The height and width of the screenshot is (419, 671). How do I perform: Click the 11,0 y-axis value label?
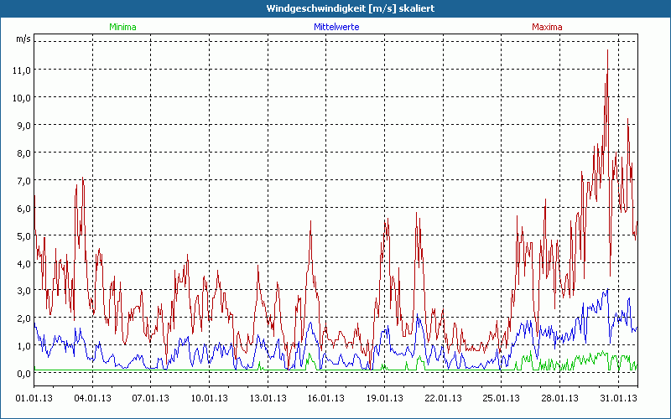23,70
